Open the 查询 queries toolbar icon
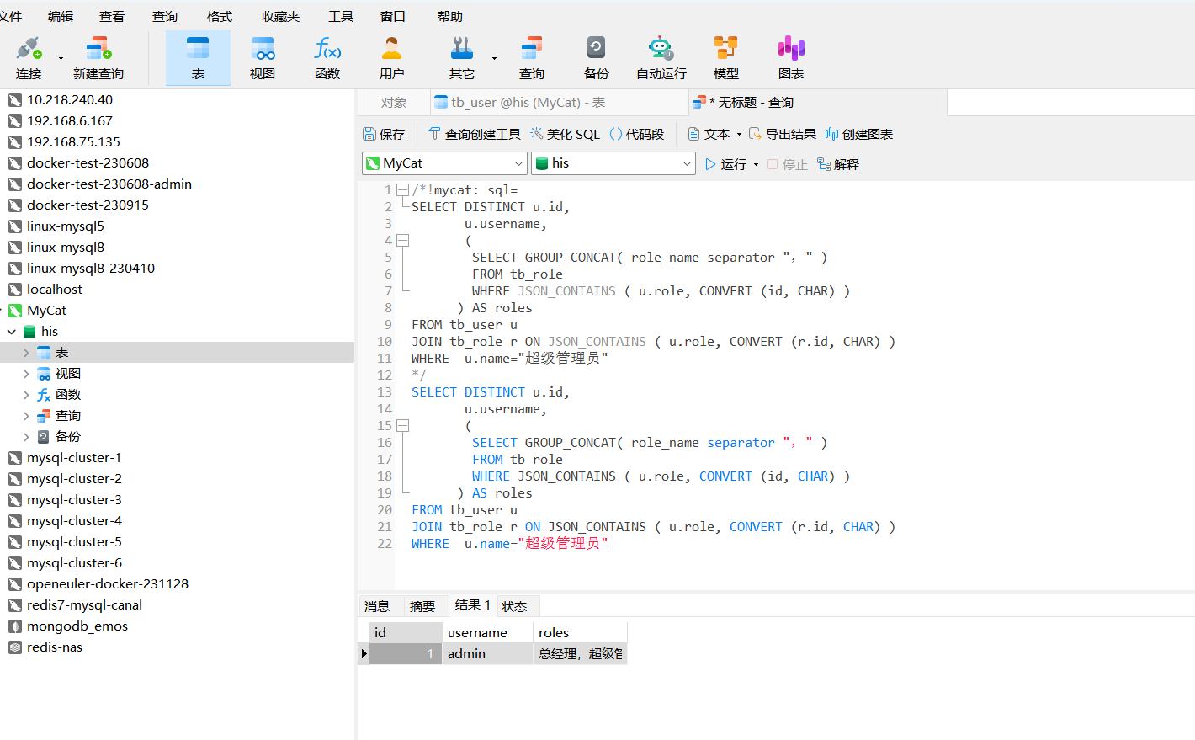This screenshot has height=740, width=1195. (532, 58)
